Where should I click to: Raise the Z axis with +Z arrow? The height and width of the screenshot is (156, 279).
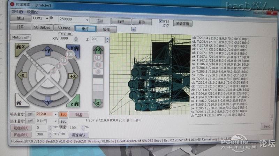pyautogui.click(x=98, y=50)
